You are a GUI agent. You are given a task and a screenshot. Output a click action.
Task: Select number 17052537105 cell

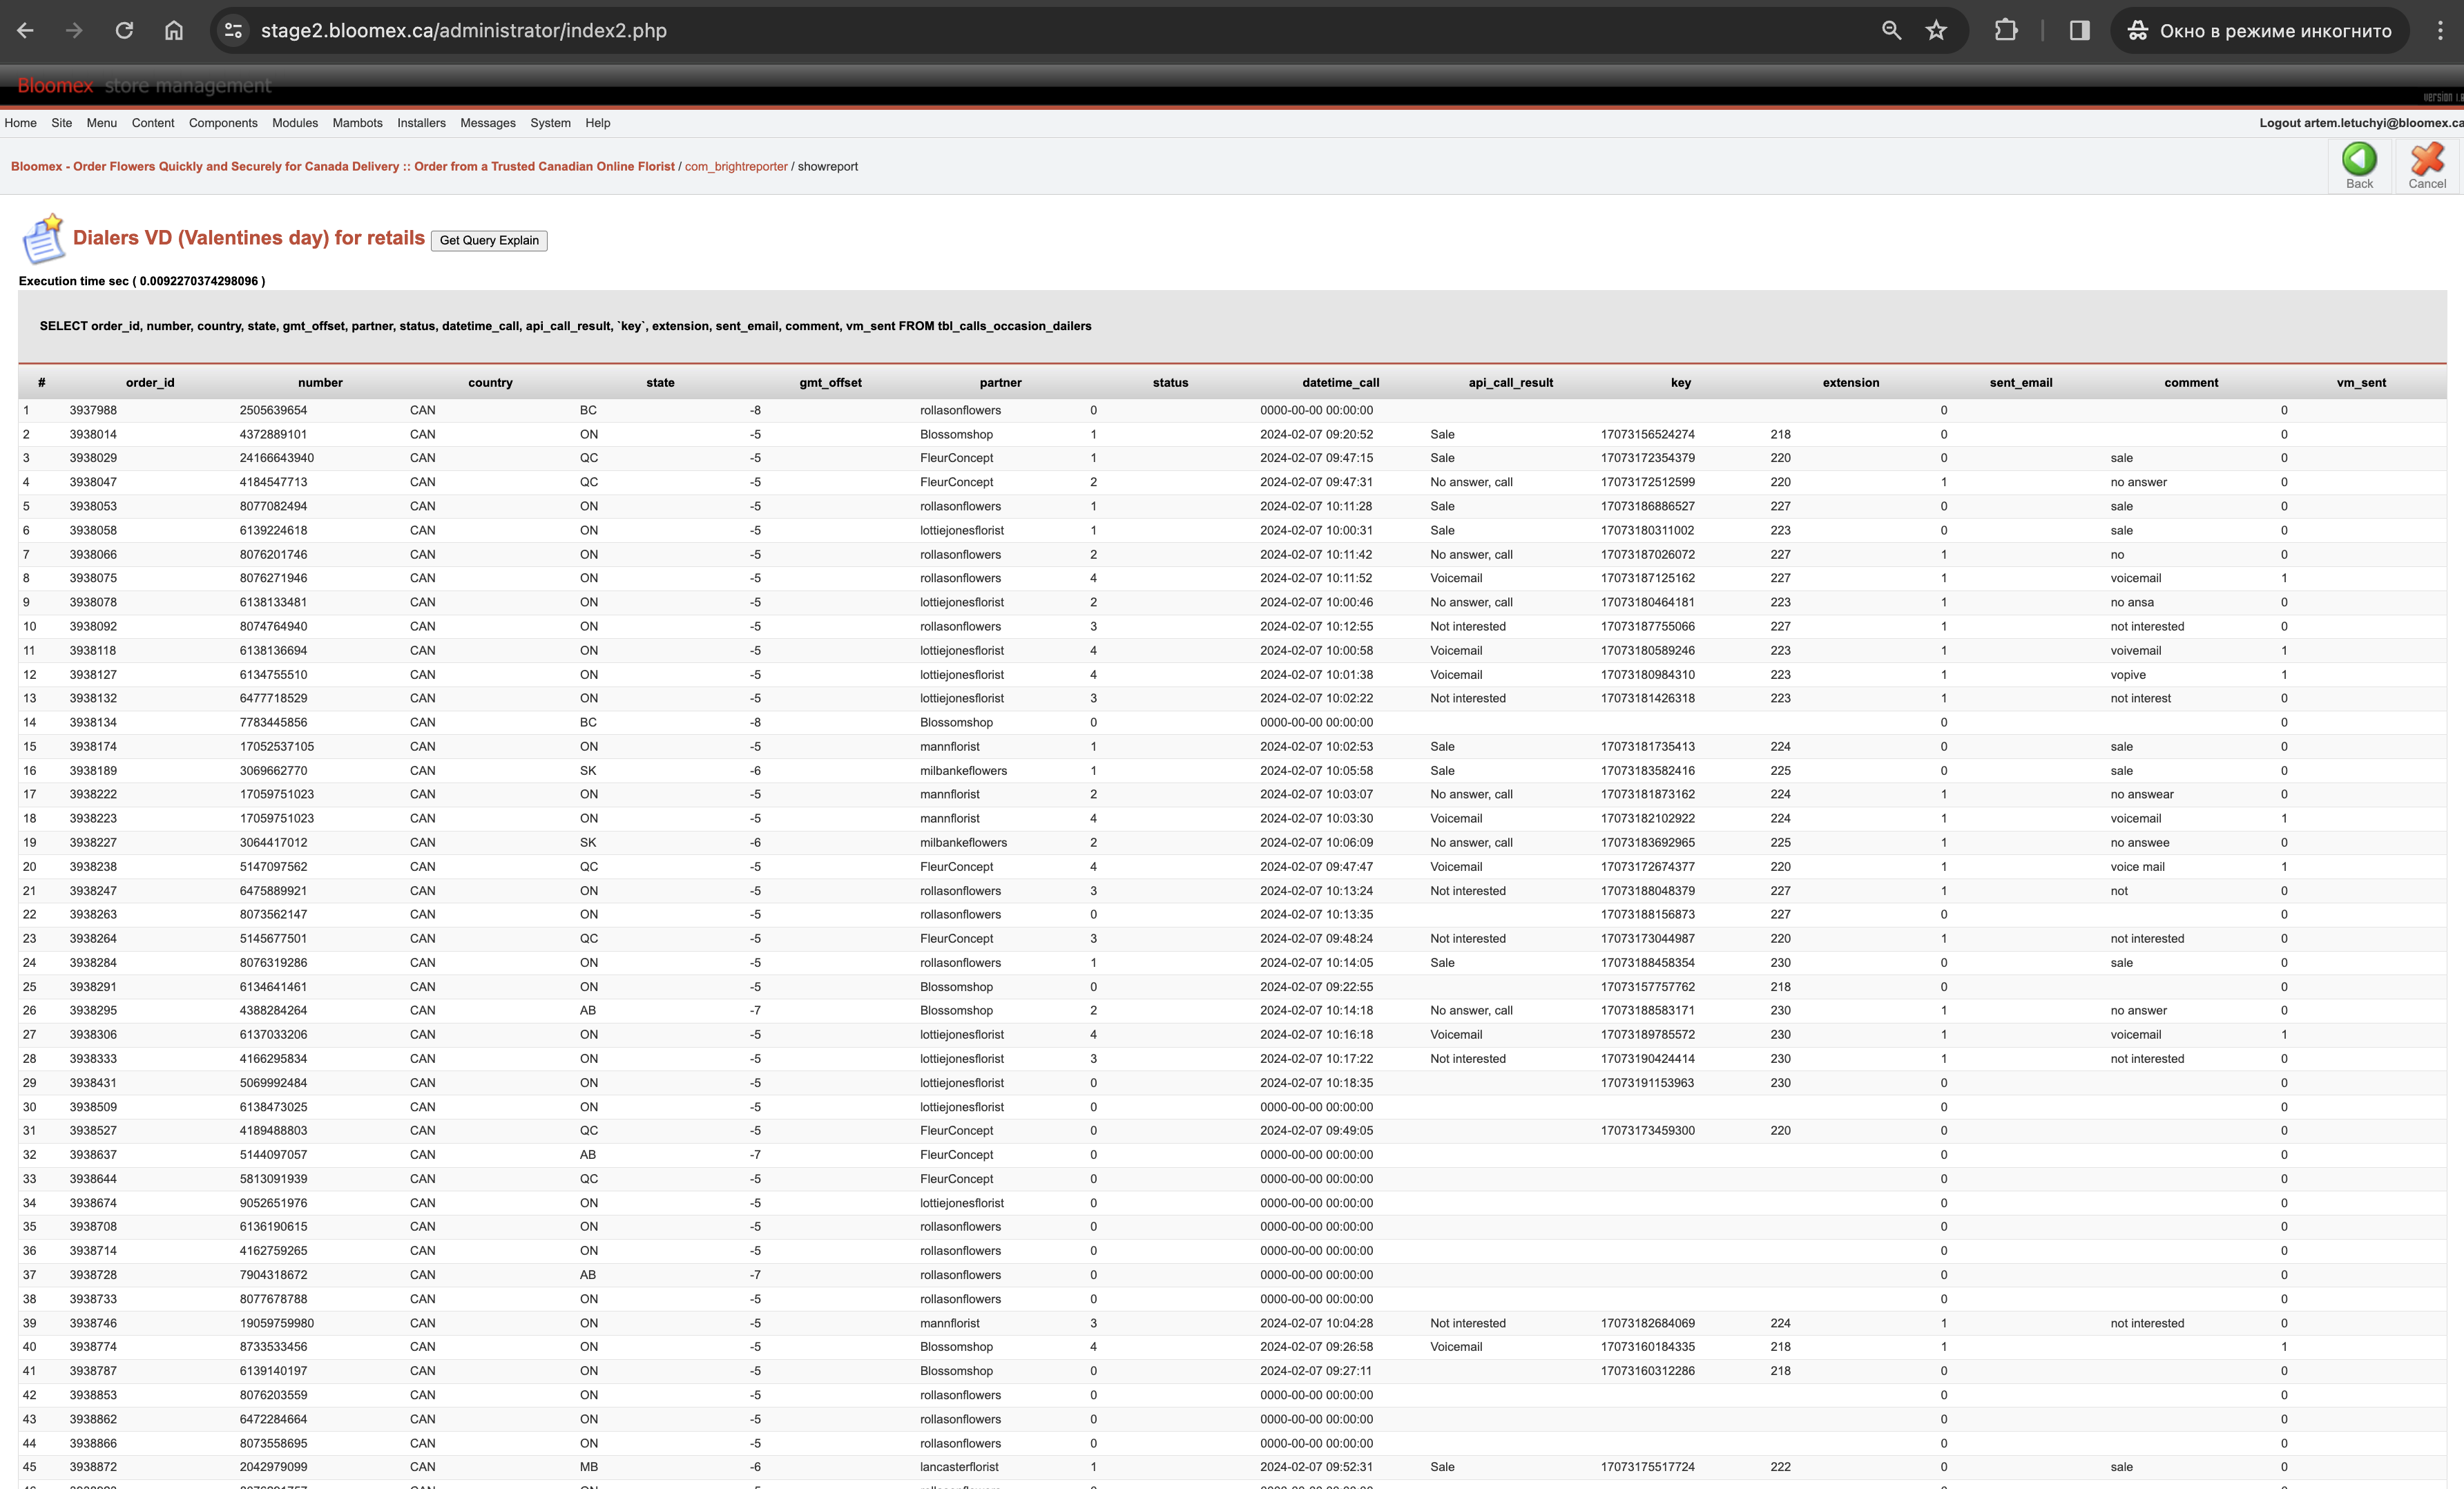tap(276, 747)
